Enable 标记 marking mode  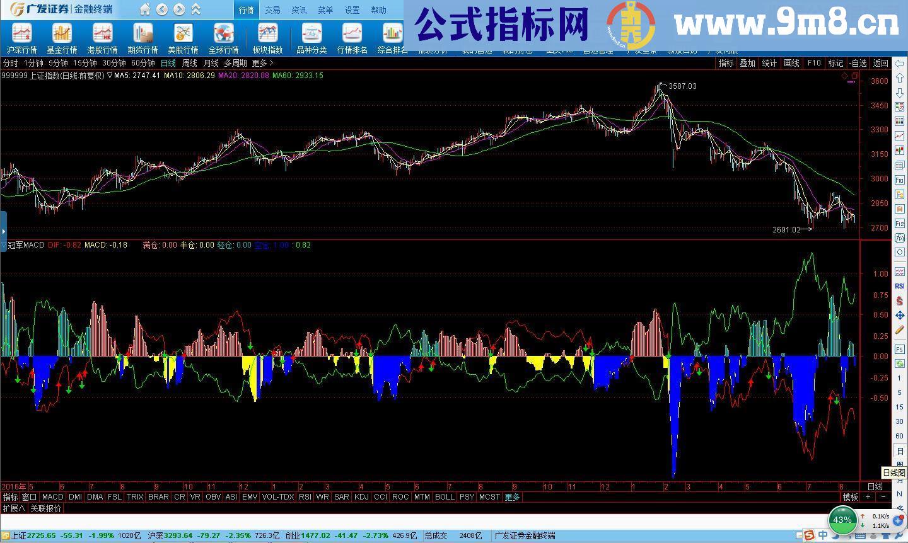click(834, 63)
